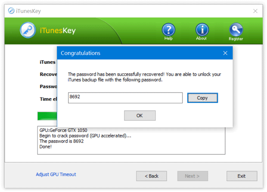The height and width of the screenshot is (192, 267).
Task: Open Help using the question mark icon
Action: (168, 30)
